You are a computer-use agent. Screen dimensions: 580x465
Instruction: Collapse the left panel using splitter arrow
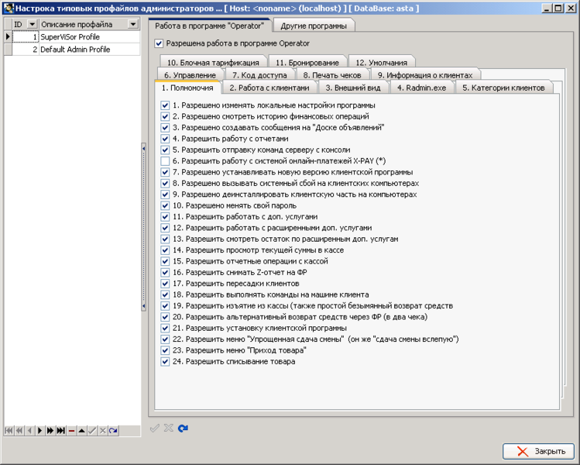tap(143, 149)
